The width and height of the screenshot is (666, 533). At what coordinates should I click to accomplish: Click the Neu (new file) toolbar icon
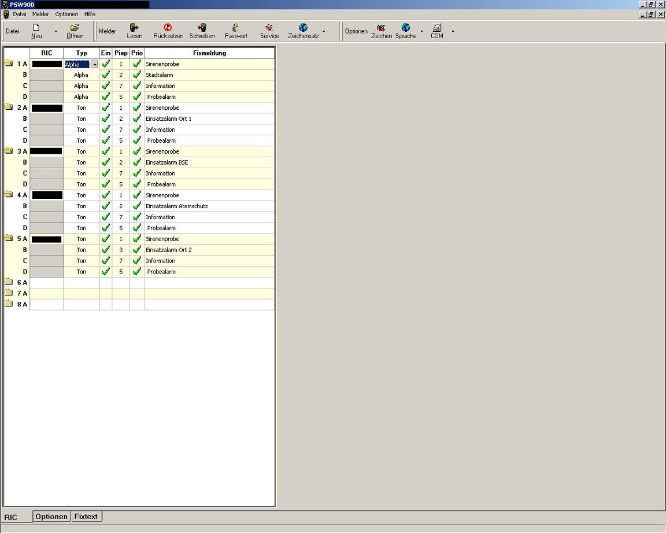pyautogui.click(x=36, y=28)
